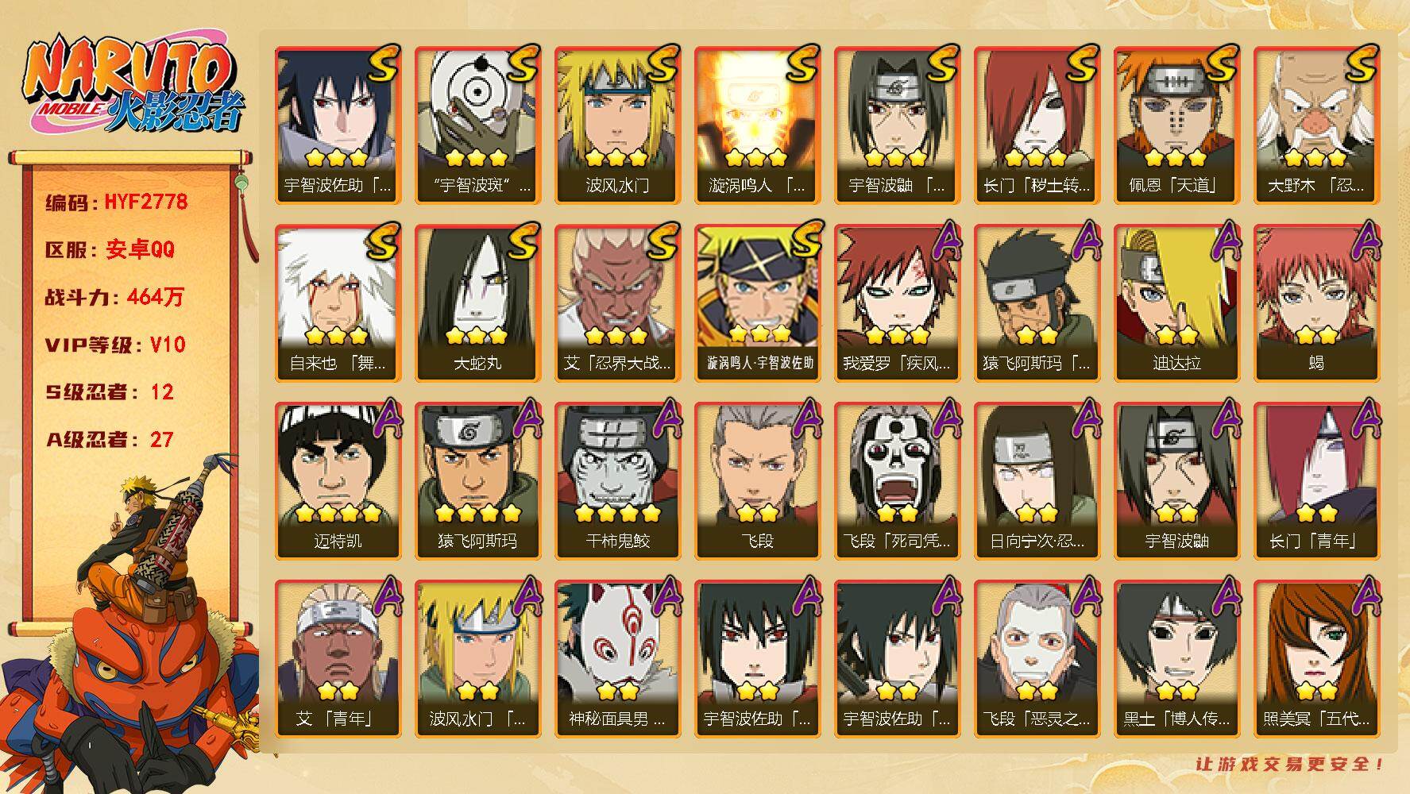
Task: Click the 战斗力 464万 power label
Action: tap(114, 298)
